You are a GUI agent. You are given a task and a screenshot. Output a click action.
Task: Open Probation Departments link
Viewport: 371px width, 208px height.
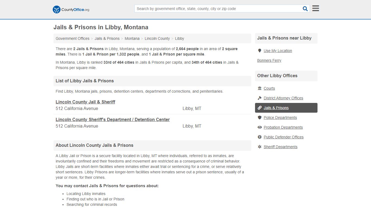tap(283, 127)
